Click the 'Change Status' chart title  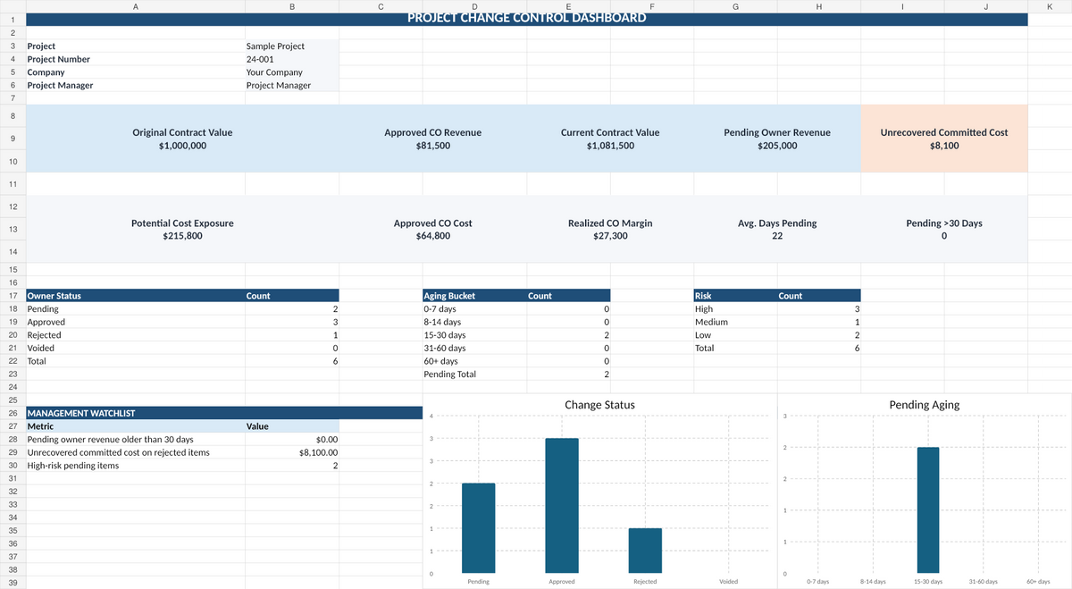click(x=600, y=405)
